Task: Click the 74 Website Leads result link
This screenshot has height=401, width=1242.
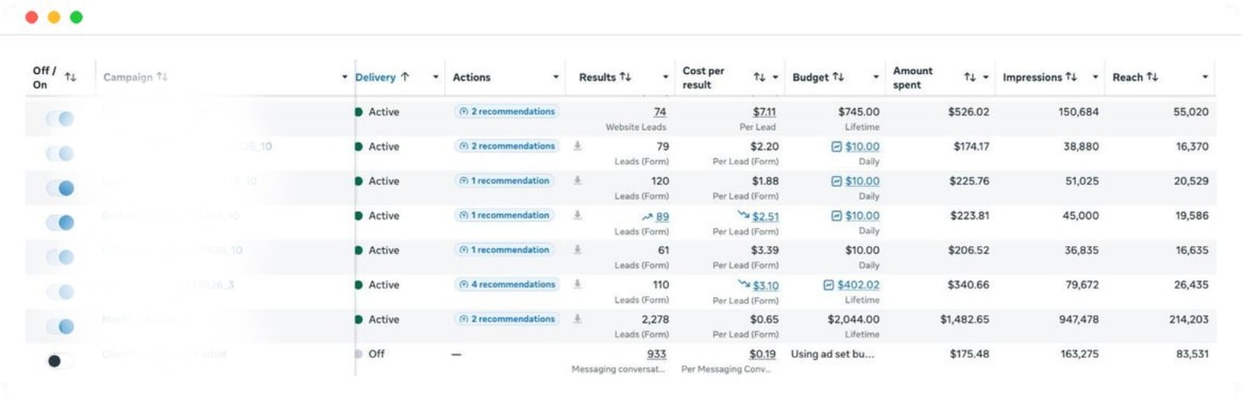Action: click(660, 112)
